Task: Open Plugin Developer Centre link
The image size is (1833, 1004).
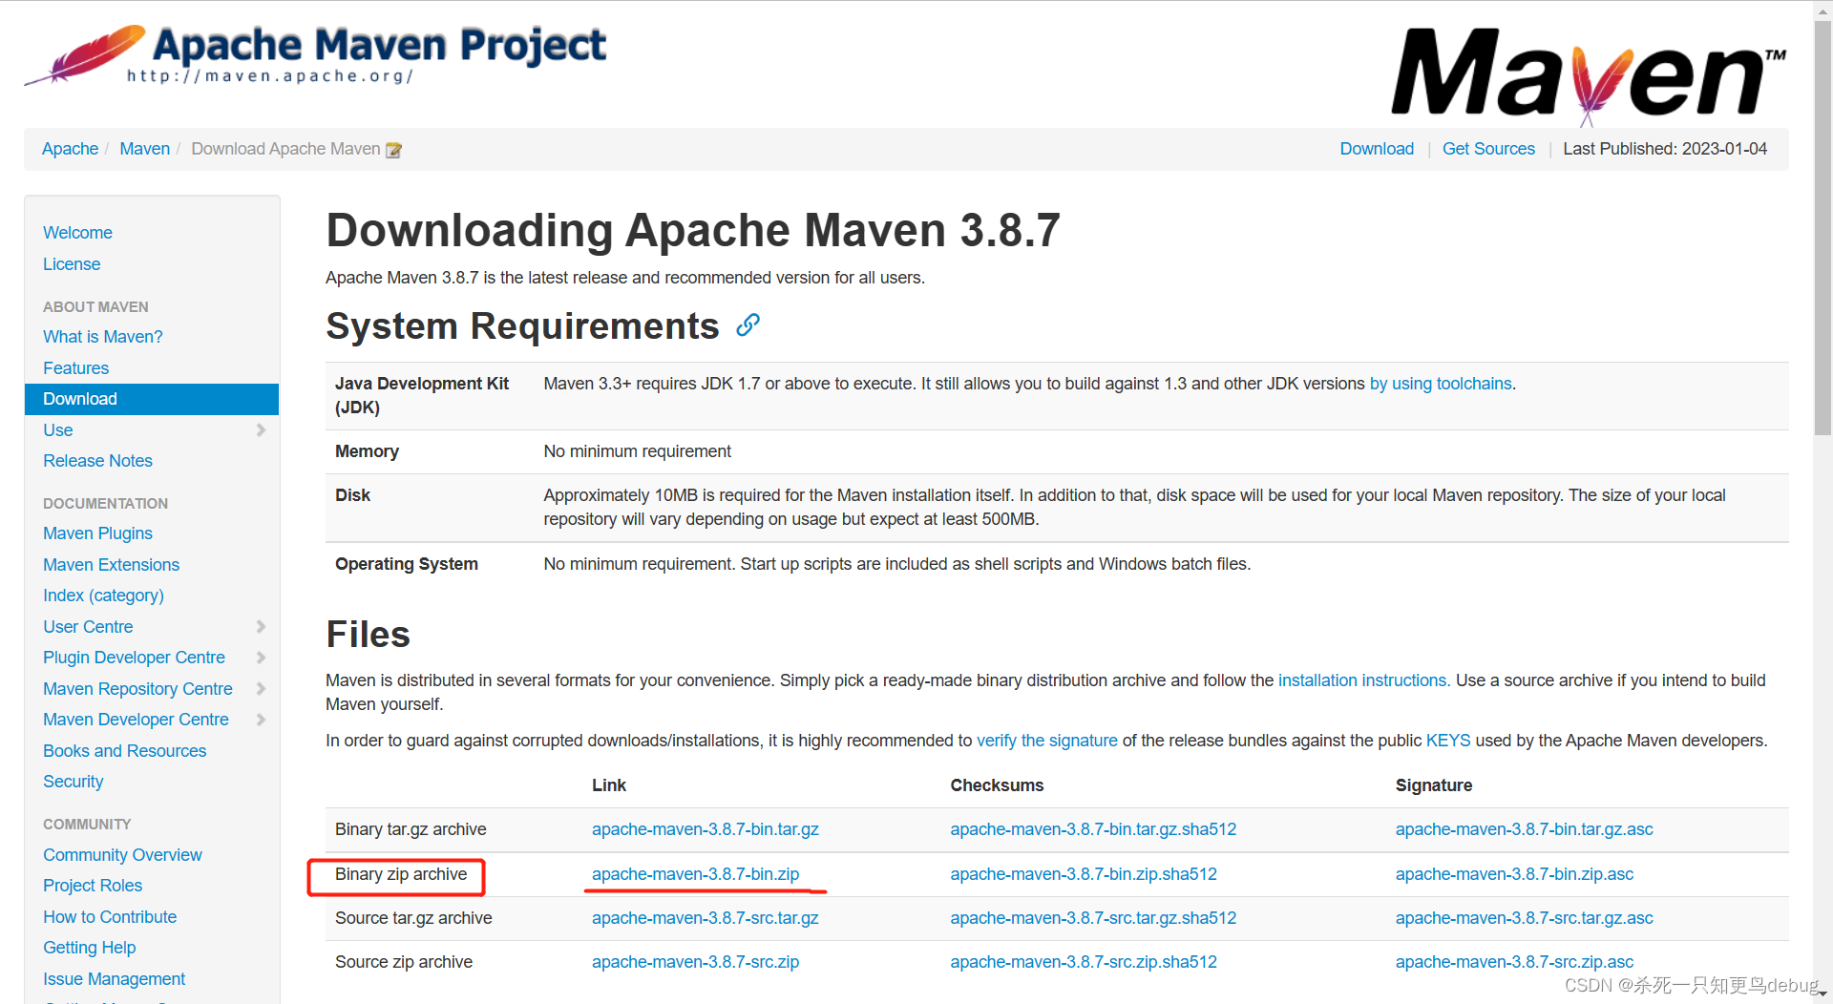Action: [x=134, y=658]
